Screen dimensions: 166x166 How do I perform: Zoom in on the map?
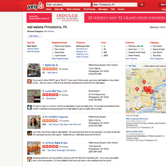pyautogui.click(x=128, y=71)
